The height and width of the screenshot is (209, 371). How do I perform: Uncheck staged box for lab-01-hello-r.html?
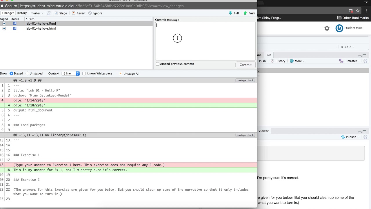pyautogui.click(x=4, y=28)
